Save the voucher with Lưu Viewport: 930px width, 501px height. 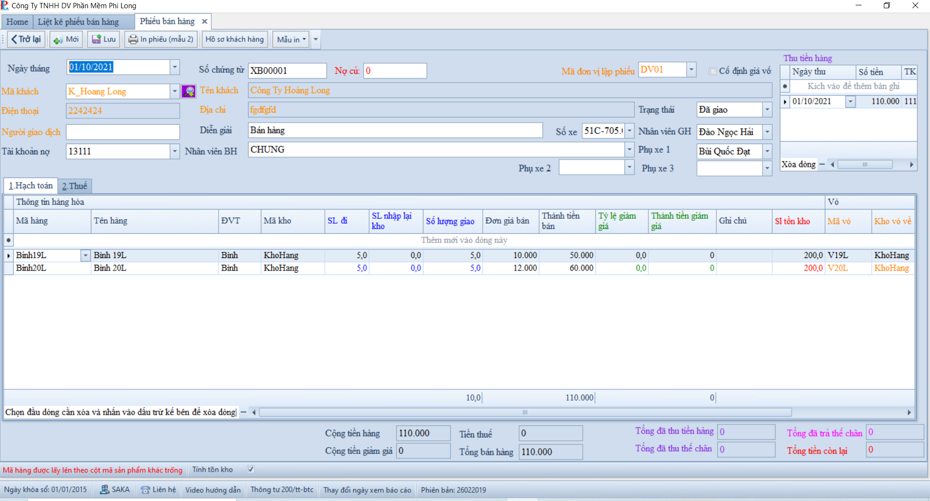(104, 39)
